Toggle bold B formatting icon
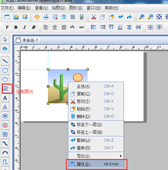The image size is (168, 170). pyautogui.click(x=16, y=27)
